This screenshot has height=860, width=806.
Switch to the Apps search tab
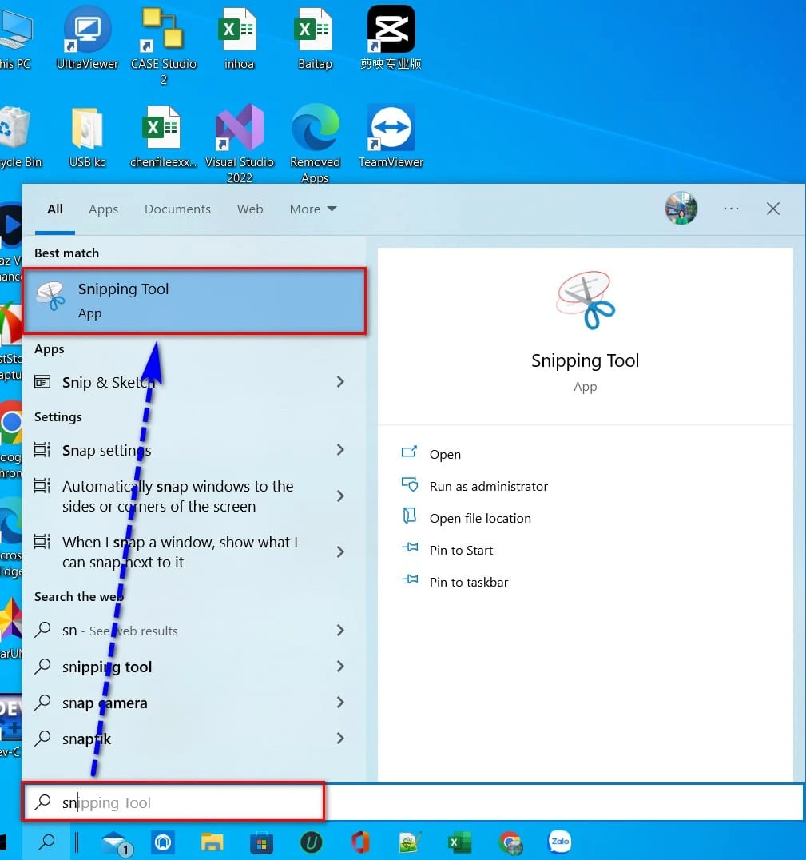pos(103,209)
